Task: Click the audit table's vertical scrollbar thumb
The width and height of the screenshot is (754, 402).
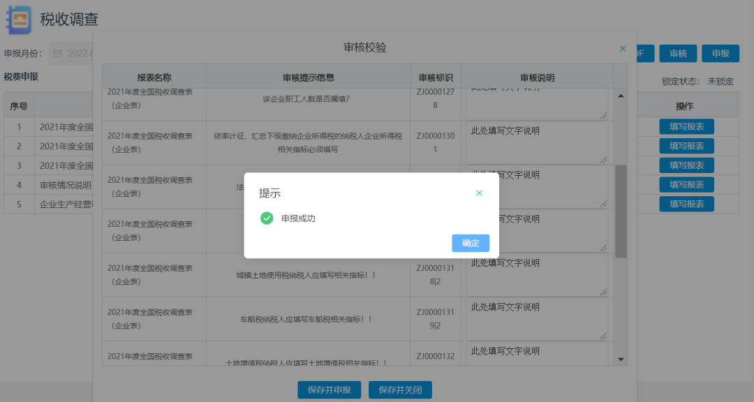Action: coord(621,211)
